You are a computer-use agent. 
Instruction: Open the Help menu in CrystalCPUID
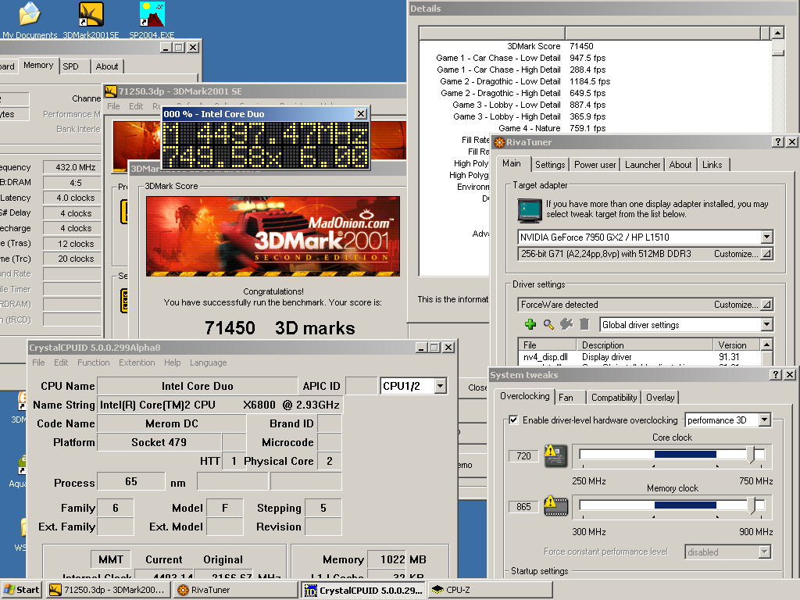pyautogui.click(x=173, y=362)
